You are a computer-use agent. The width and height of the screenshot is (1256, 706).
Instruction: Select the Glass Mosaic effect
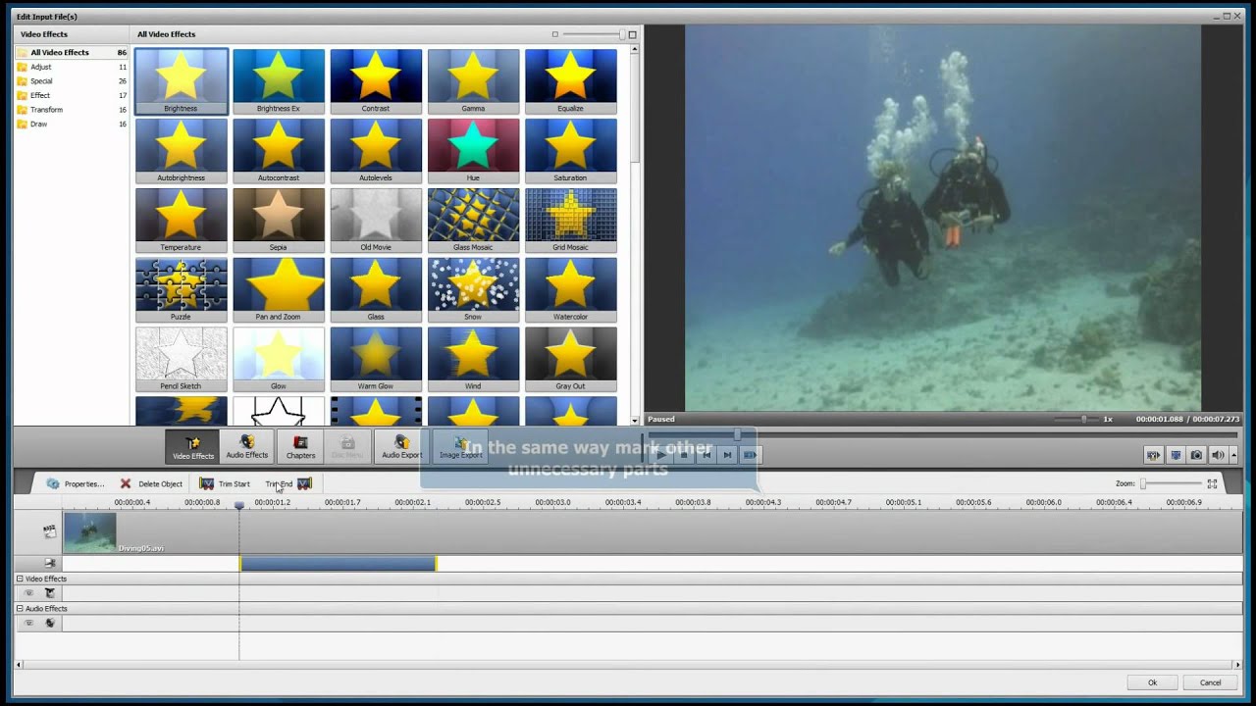click(473, 221)
